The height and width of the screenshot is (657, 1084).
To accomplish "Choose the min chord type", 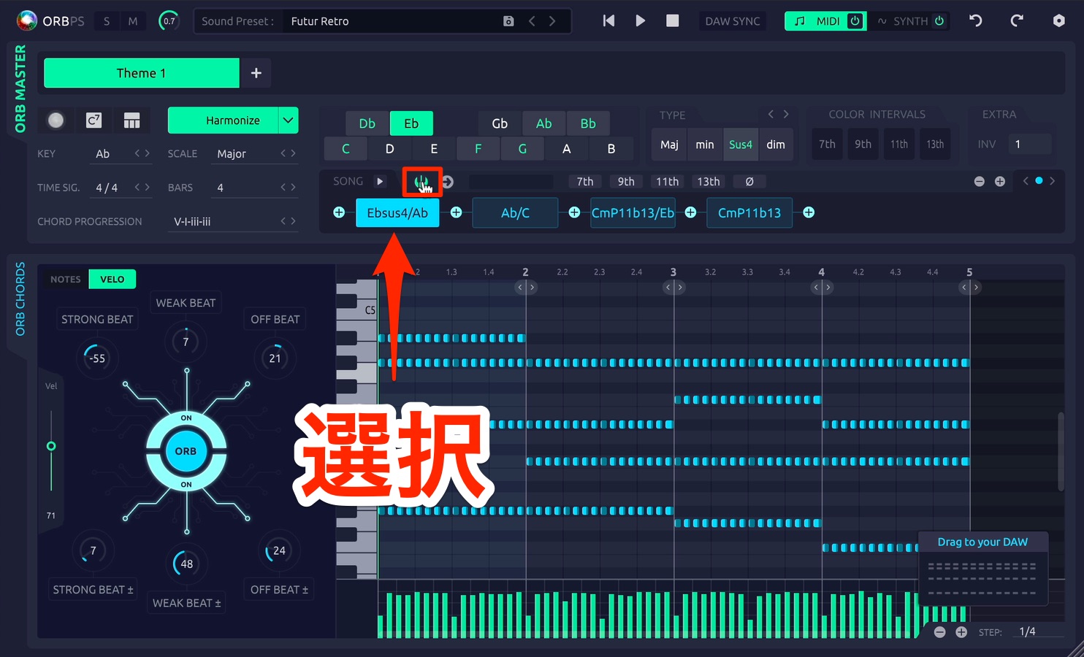I will pos(705,145).
